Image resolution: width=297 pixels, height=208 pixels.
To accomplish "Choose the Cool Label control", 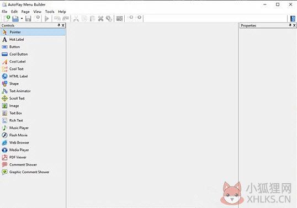I will pyautogui.click(x=33, y=61).
